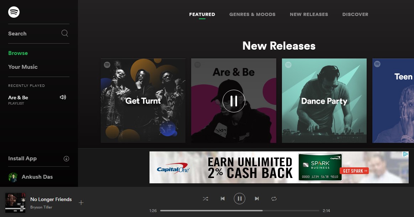
Task: Add current song with the plus icon
Action: point(81,202)
